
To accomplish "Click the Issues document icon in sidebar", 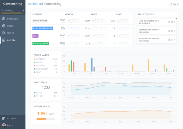I will tap(3, 33).
